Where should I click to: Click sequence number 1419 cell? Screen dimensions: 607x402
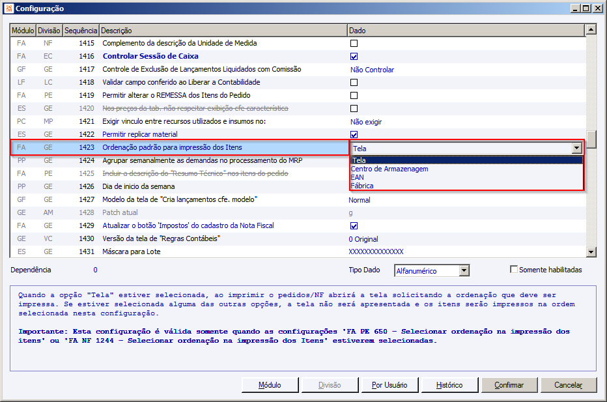click(x=87, y=95)
